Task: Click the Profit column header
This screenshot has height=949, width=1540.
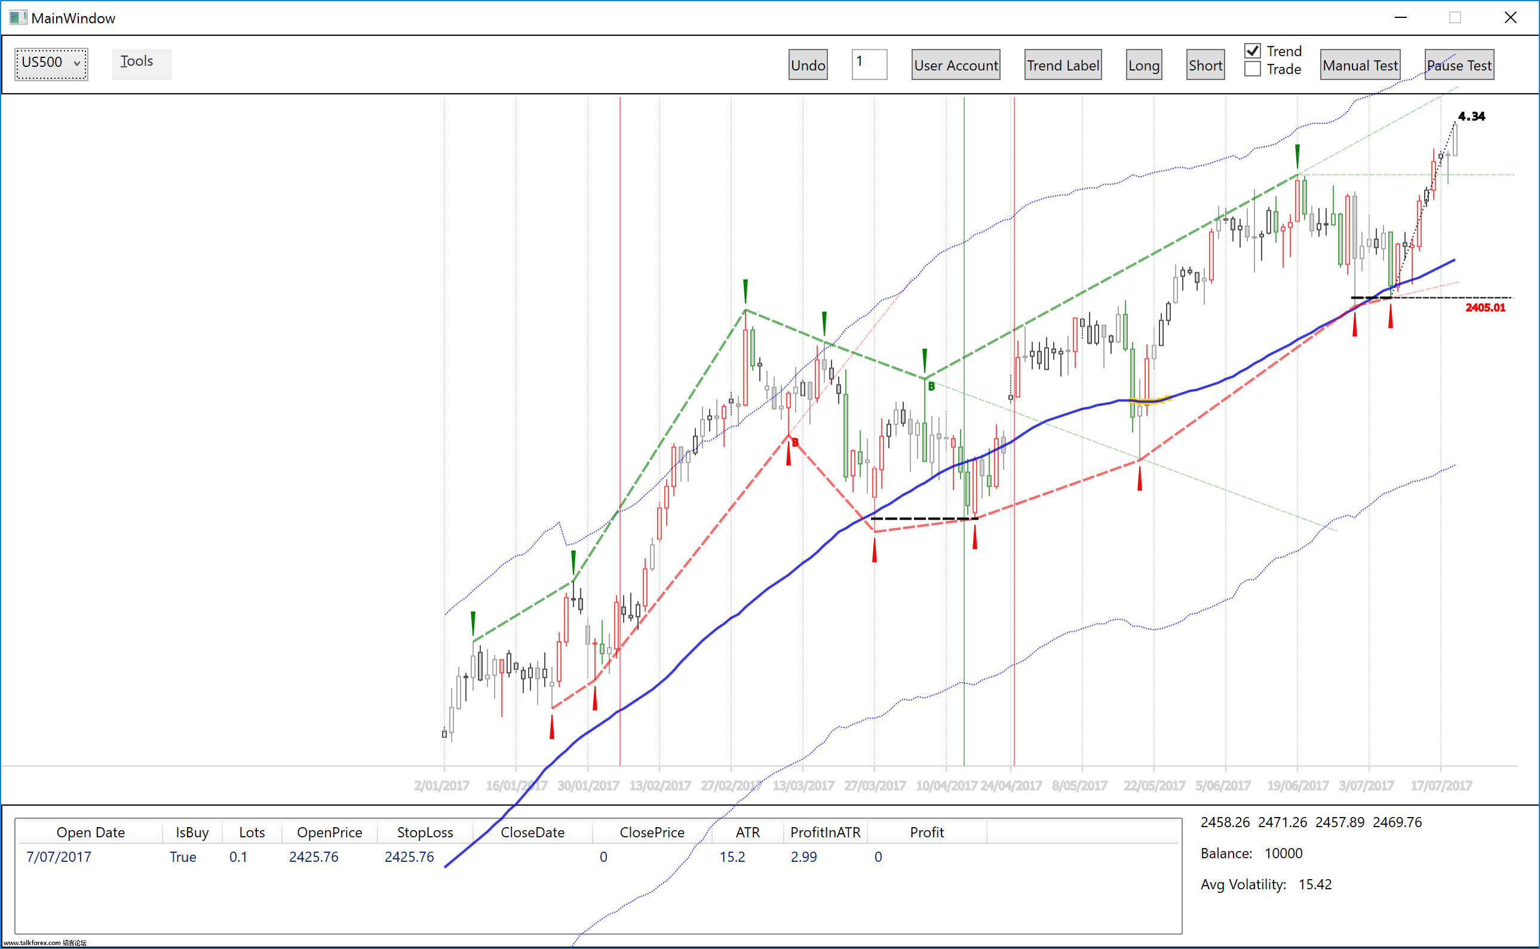Action: click(927, 833)
